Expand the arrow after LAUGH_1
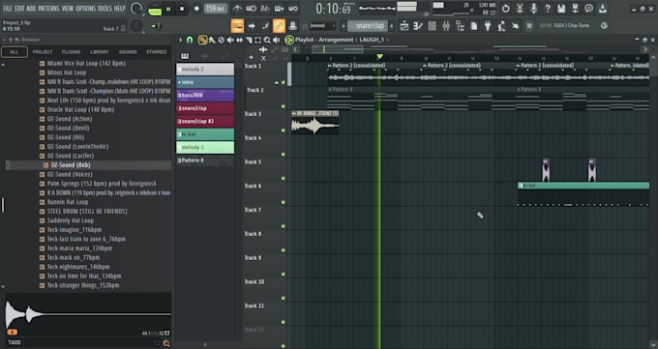Image resolution: width=658 pixels, height=349 pixels. click(x=388, y=40)
